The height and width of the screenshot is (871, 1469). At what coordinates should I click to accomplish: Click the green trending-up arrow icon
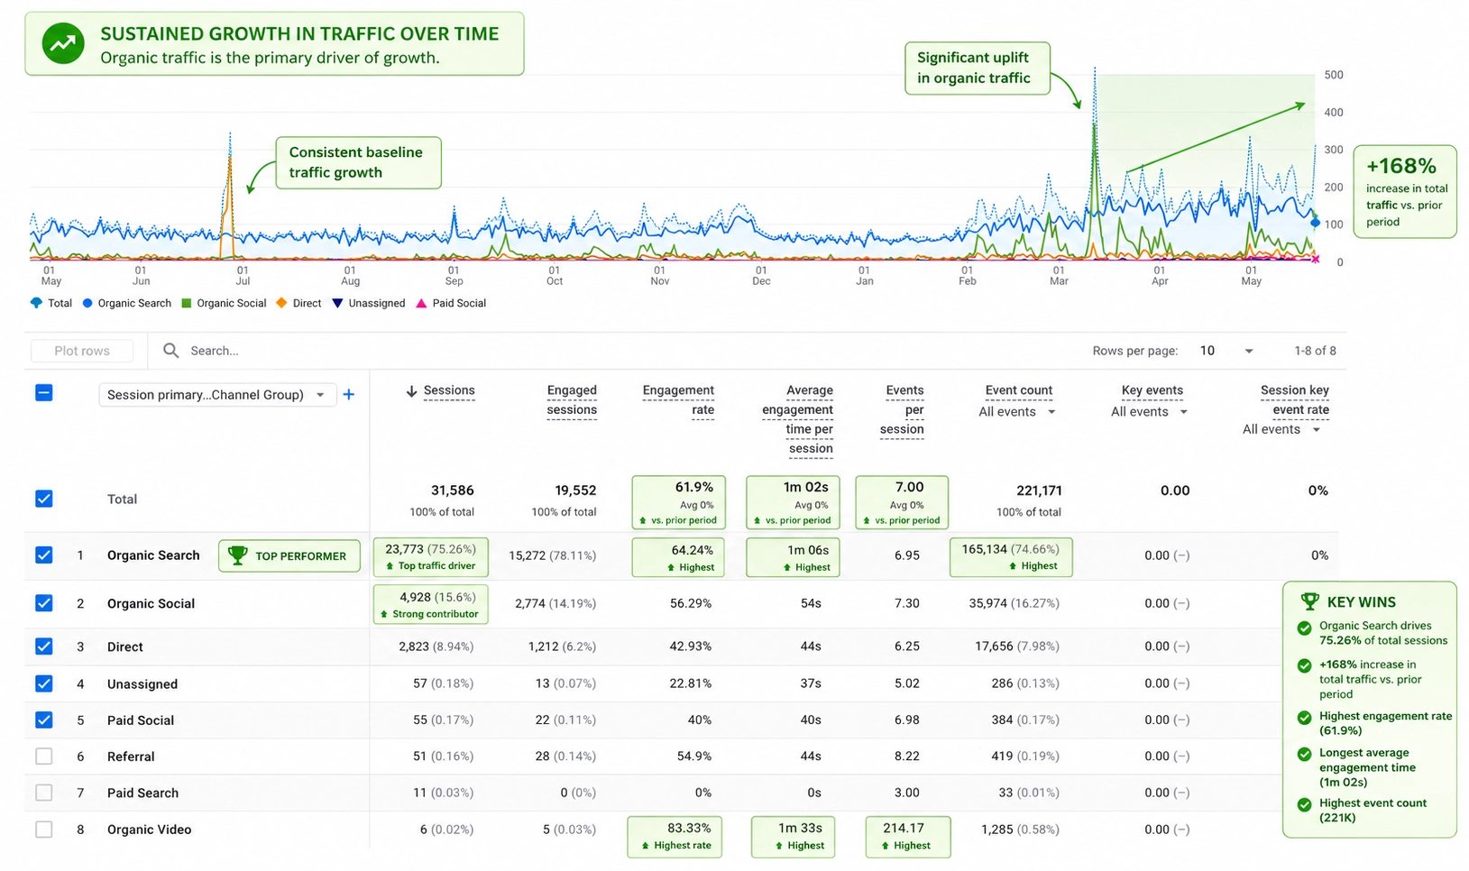(63, 43)
